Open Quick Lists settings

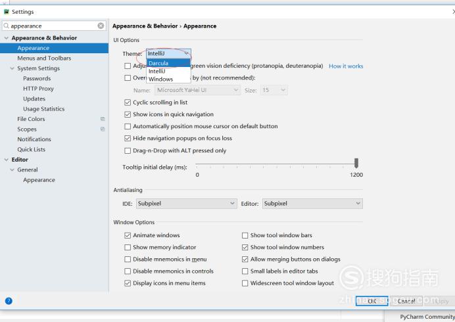[x=32, y=149]
